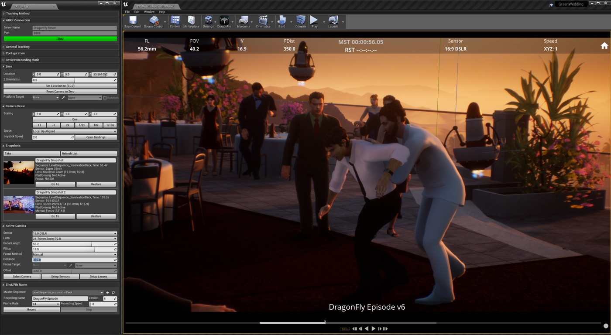Open the Frame Rate dropdown
The image size is (611, 335).
click(x=46, y=304)
